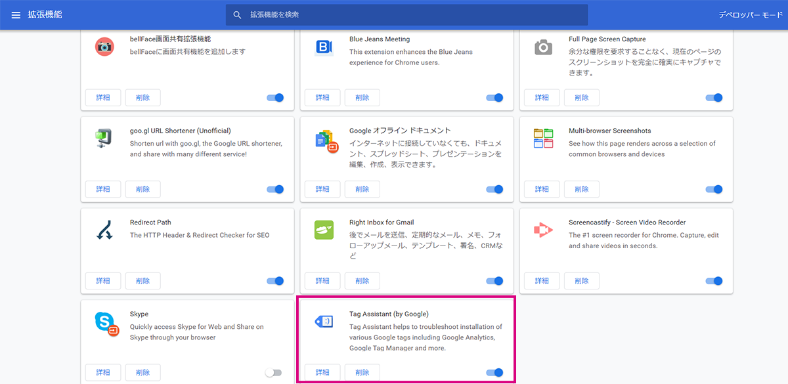
Task: Click the bellFace extension icon
Action: pos(104,47)
